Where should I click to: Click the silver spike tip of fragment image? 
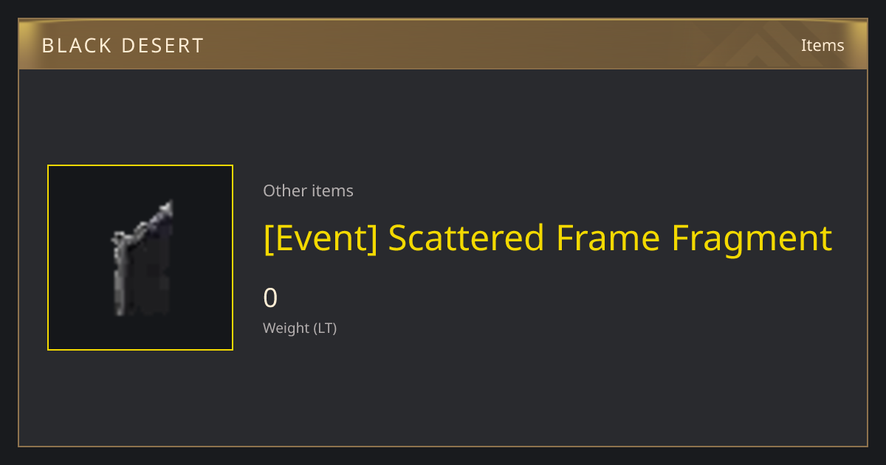click(x=167, y=209)
